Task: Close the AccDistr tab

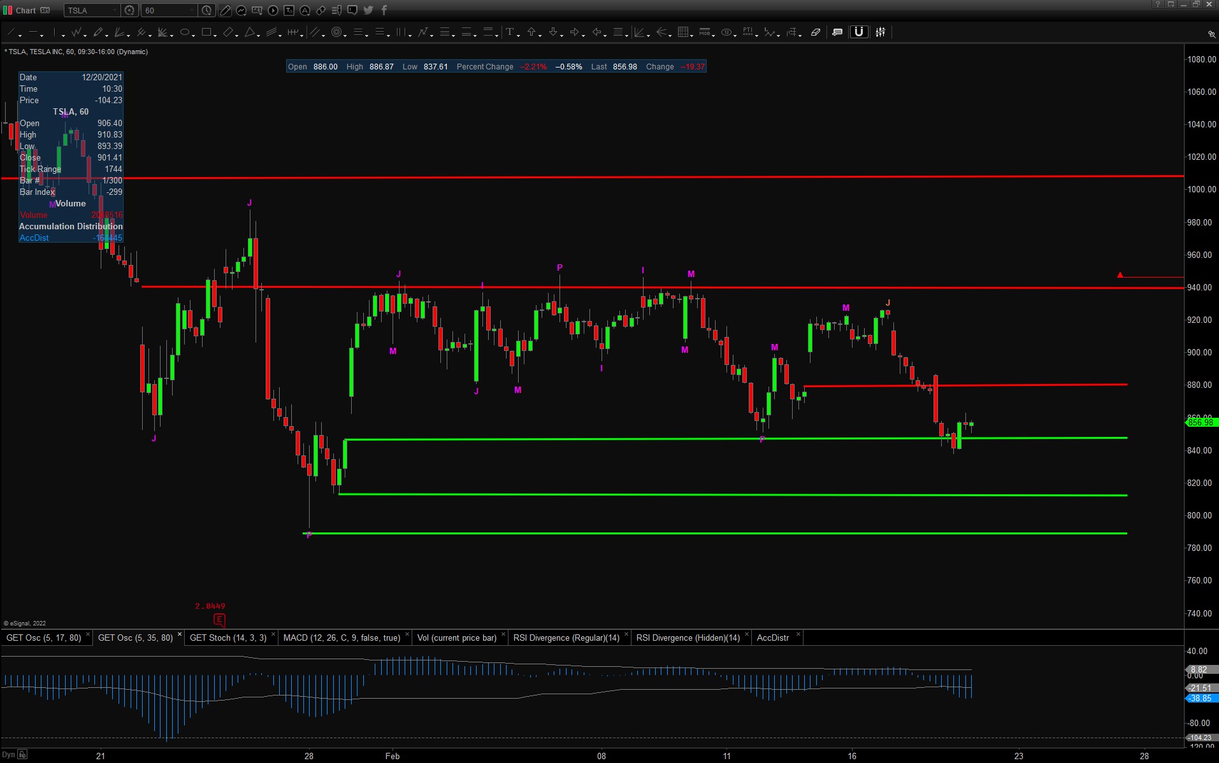Action: tap(798, 635)
